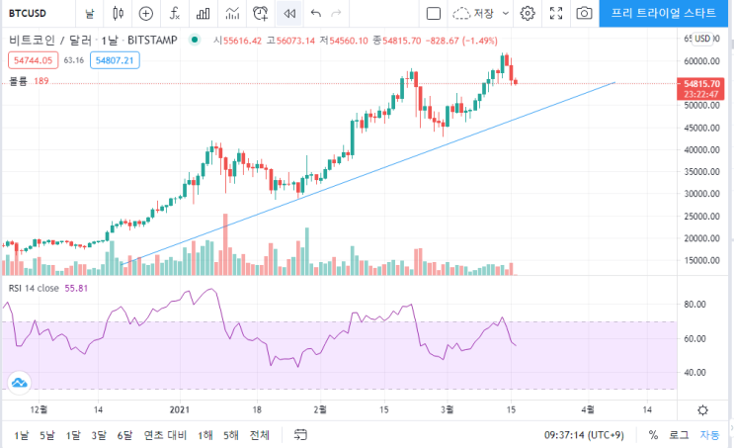Start bar replay mode
This screenshot has width=734, height=448.
(x=289, y=14)
